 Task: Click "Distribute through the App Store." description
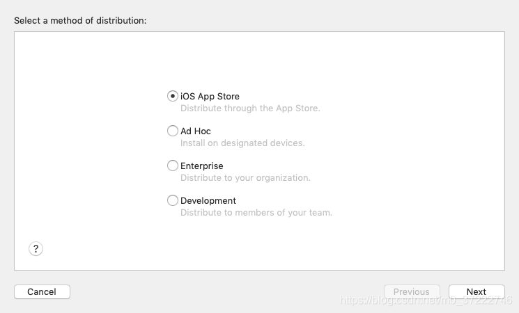coord(250,109)
